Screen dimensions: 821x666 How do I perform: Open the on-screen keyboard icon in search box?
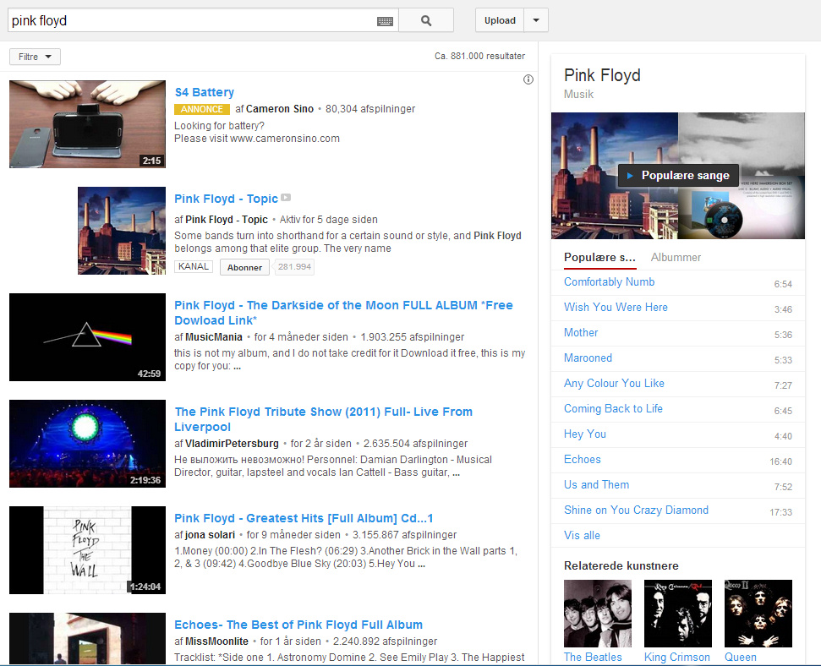coord(385,21)
